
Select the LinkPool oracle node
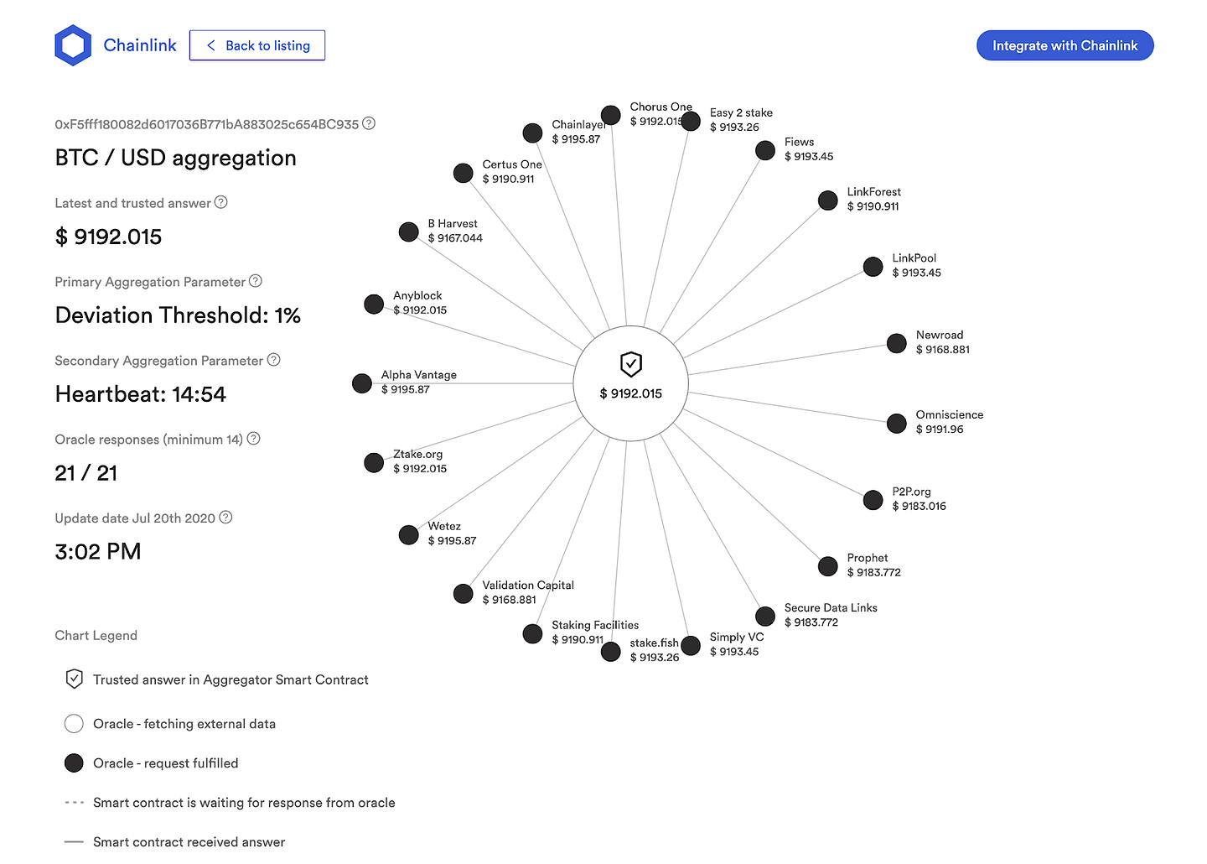click(873, 267)
